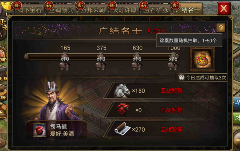Click the yellow question mark help icon
This screenshot has height=151, width=240.
(221, 28)
